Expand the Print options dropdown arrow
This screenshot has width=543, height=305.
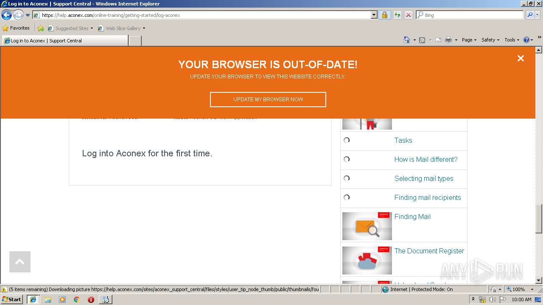(456, 40)
